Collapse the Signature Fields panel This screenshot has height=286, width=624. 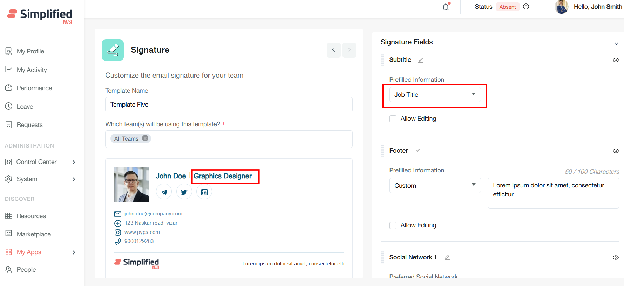pos(616,43)
